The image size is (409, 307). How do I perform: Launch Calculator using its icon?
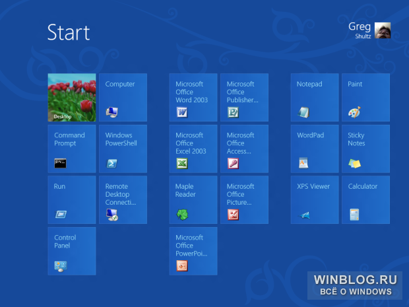[x=354, y=215]
